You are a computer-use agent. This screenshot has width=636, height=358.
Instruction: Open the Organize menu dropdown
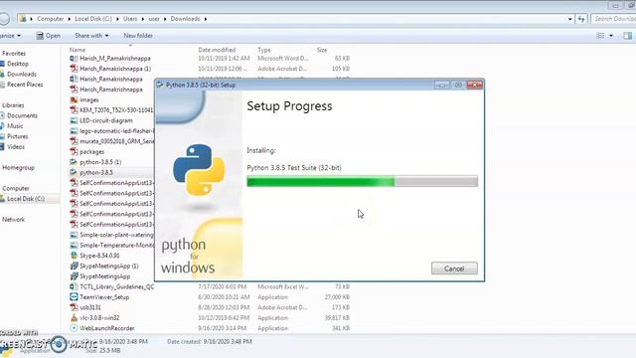10,36
